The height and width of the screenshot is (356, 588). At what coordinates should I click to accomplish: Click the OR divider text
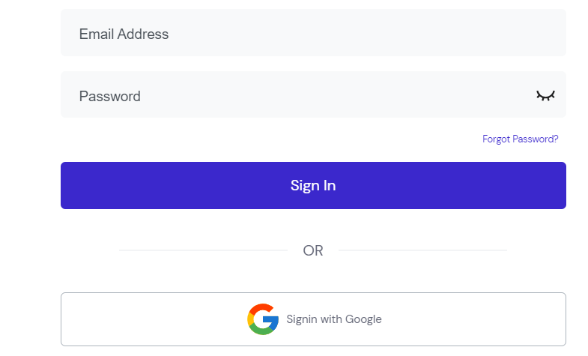[313, 250]
